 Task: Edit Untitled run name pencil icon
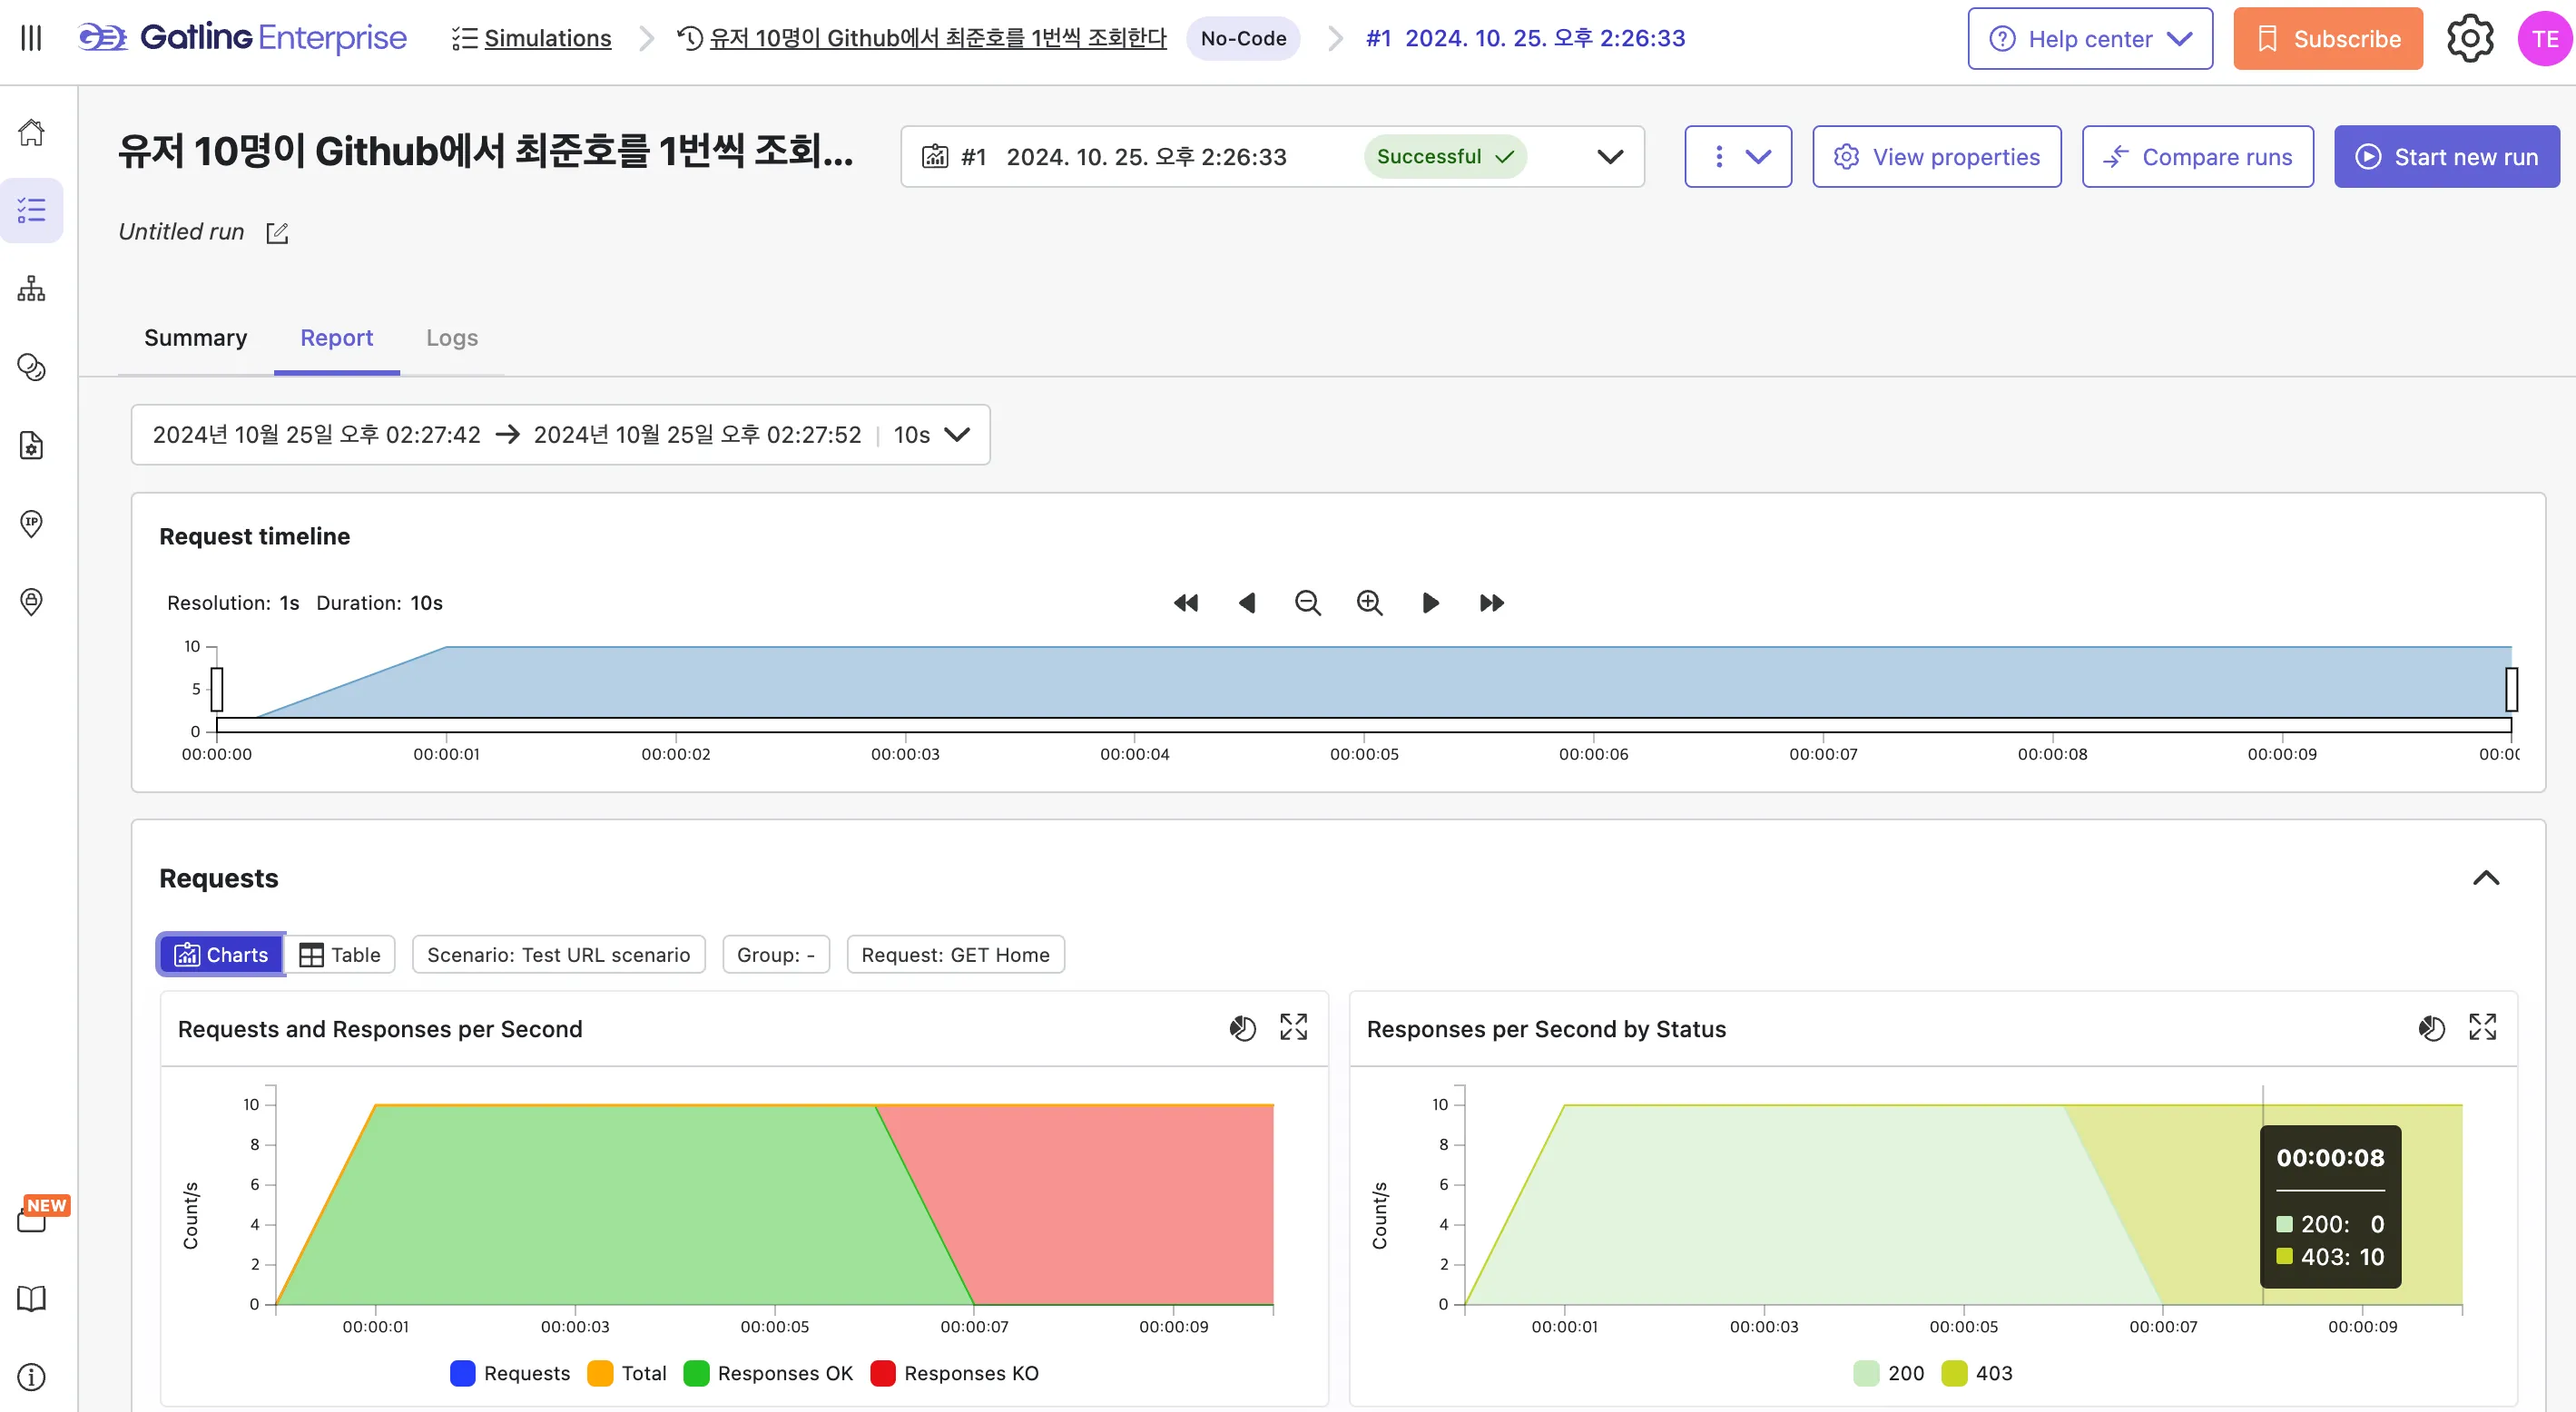tap(277, 232)
